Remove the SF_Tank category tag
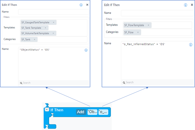Image resolution: width=195 pixels, height=130 pixels. coord(34,40)
